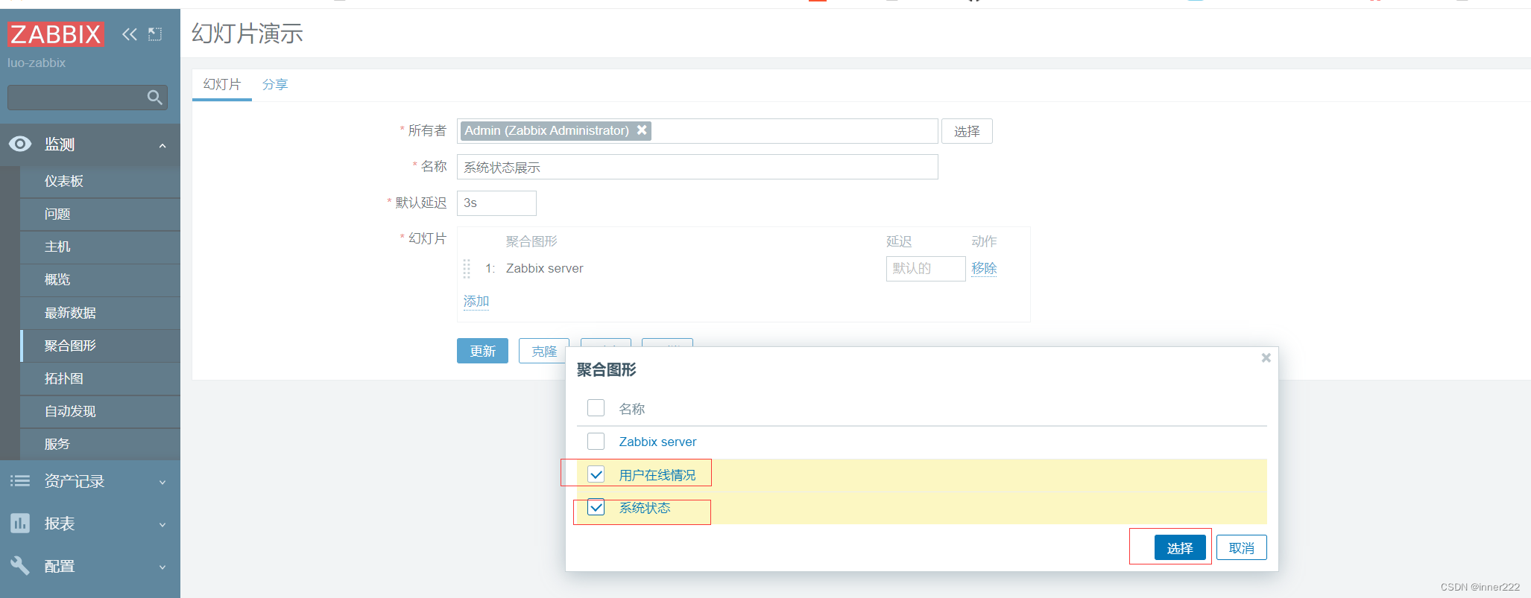The height and width of the screenshot is (598, 1531).
Task: Expand the 报表 menu section
Action: pyautogui.click(x=90, y=524)
